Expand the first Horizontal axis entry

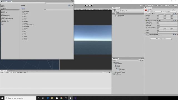pyautogui.click(x=23, y=11)
